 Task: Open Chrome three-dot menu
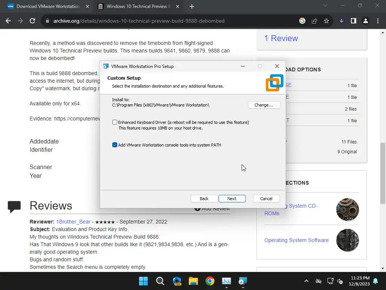click(x=378, y=21)
